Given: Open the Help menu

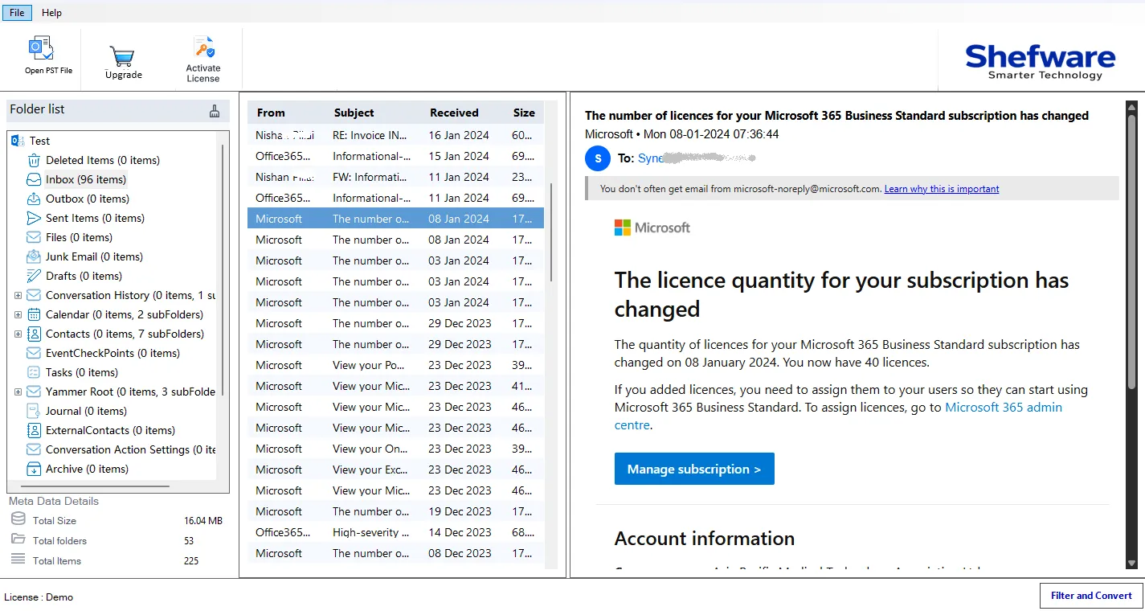Looking at the screenshot, I should [51, 13].
